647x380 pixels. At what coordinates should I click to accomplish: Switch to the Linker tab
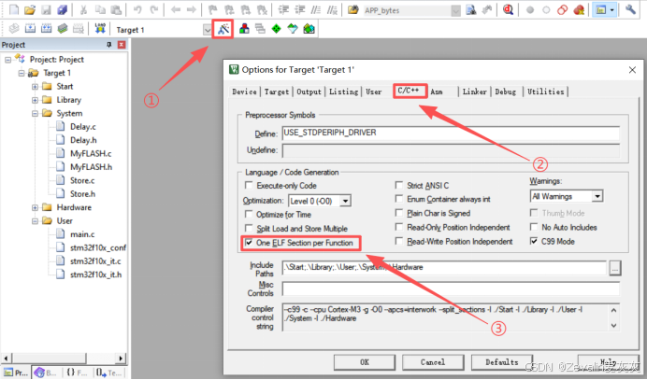[x=475, y=91]
